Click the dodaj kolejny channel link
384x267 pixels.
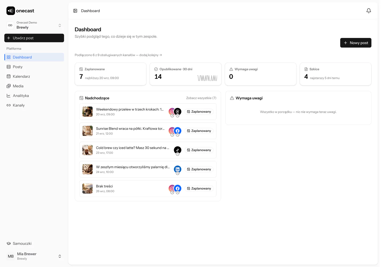151,55
